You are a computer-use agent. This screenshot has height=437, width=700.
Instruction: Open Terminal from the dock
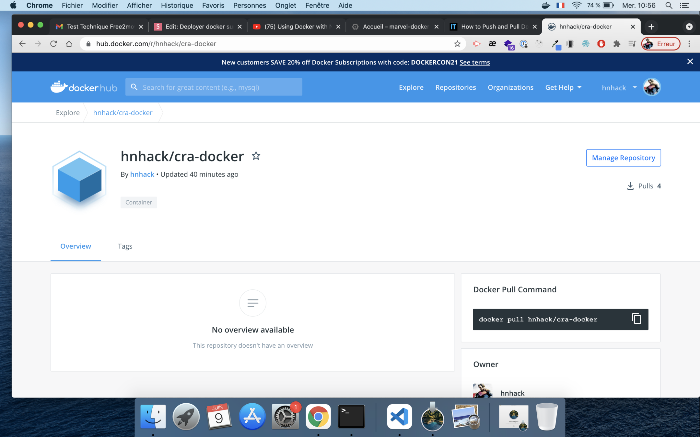point(351,417)
